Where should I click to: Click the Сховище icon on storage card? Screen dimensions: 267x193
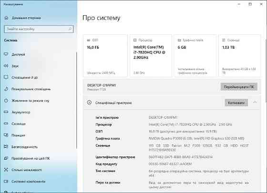click(x=224, y=40)
